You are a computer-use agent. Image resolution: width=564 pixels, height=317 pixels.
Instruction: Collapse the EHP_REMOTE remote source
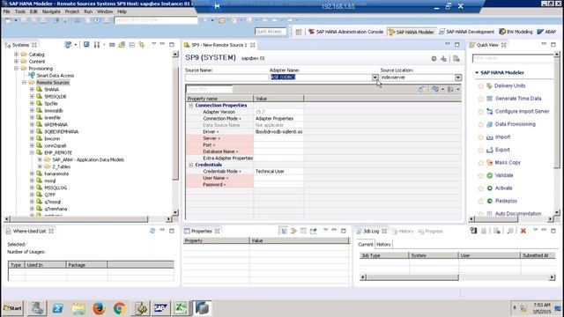(x=32, y=152)
